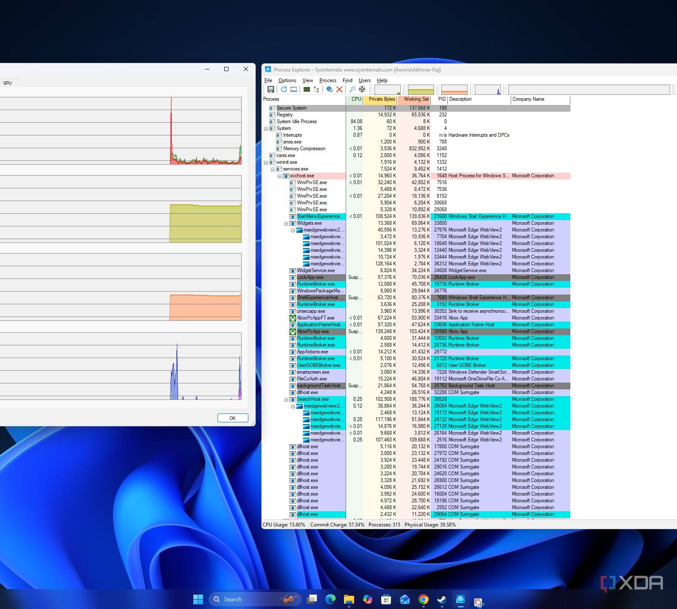Click the process properties gear icon
This screenshot has height=609, width=677.
tap(330, 89)
